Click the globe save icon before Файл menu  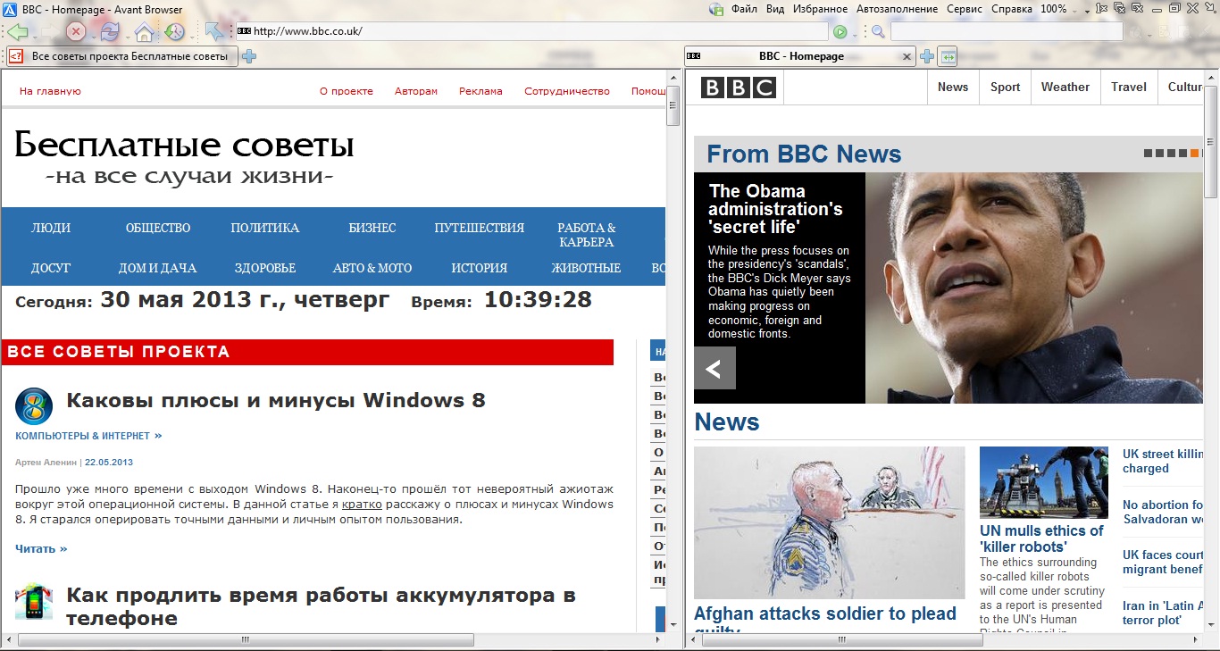click(x=716, y=9)
